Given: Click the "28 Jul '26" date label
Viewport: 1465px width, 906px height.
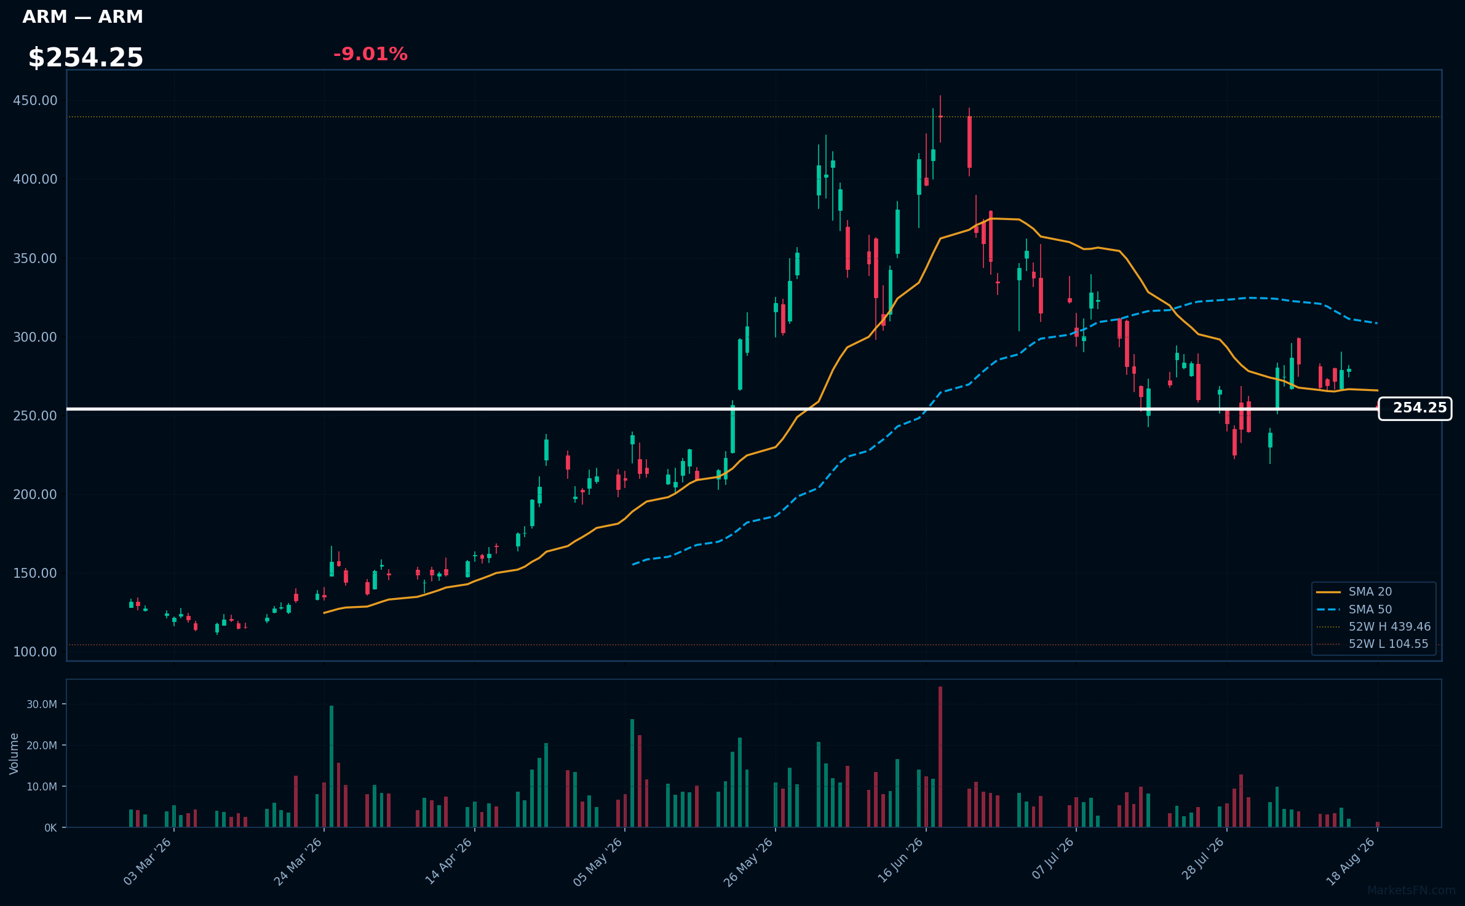Looking at the screenshot, I should coord(1203,860).
